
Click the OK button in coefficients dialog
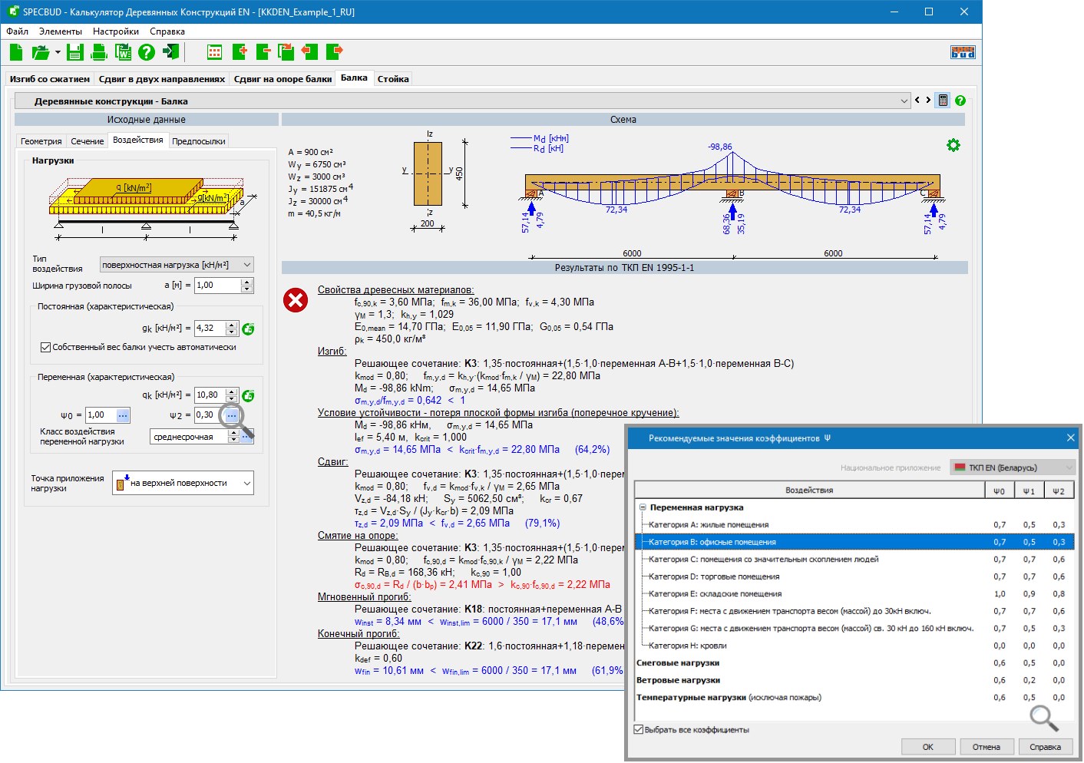[x=927, y=747]
